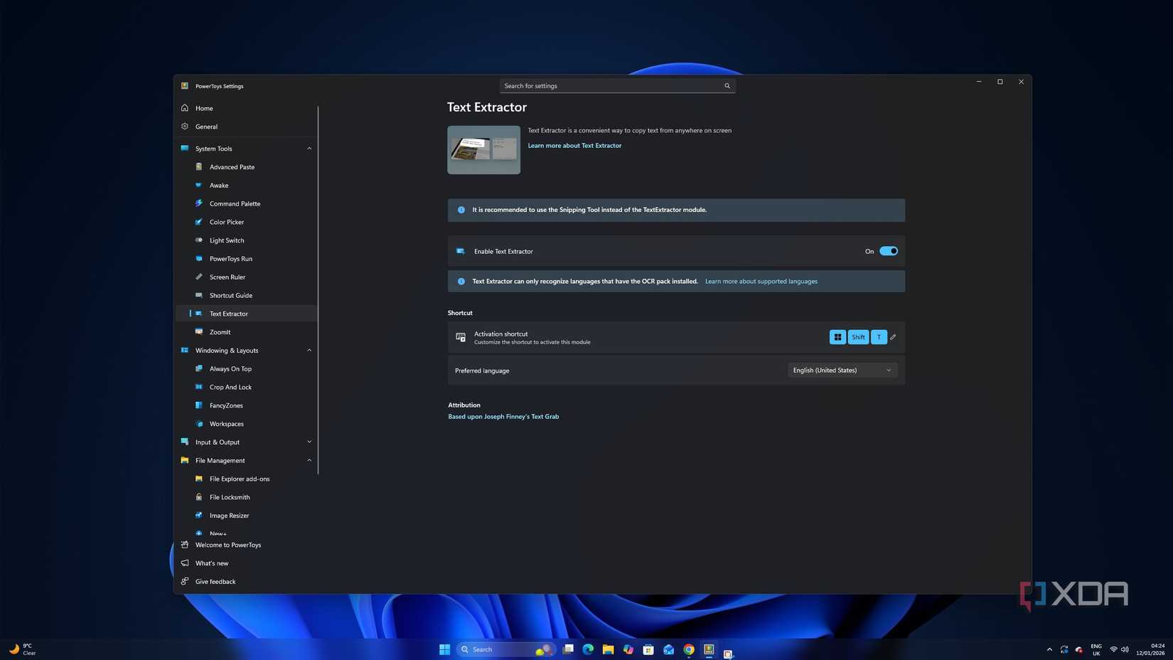
Task: Open Google Chrome from taskbar
Action: click(x=689, y=649)
